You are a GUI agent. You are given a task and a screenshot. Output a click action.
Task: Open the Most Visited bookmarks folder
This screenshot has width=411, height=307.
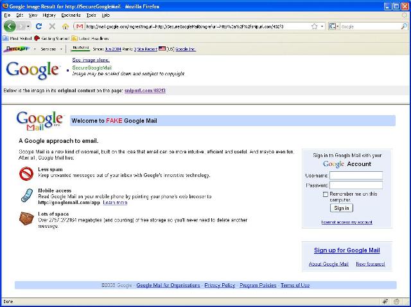coord(17,39)
